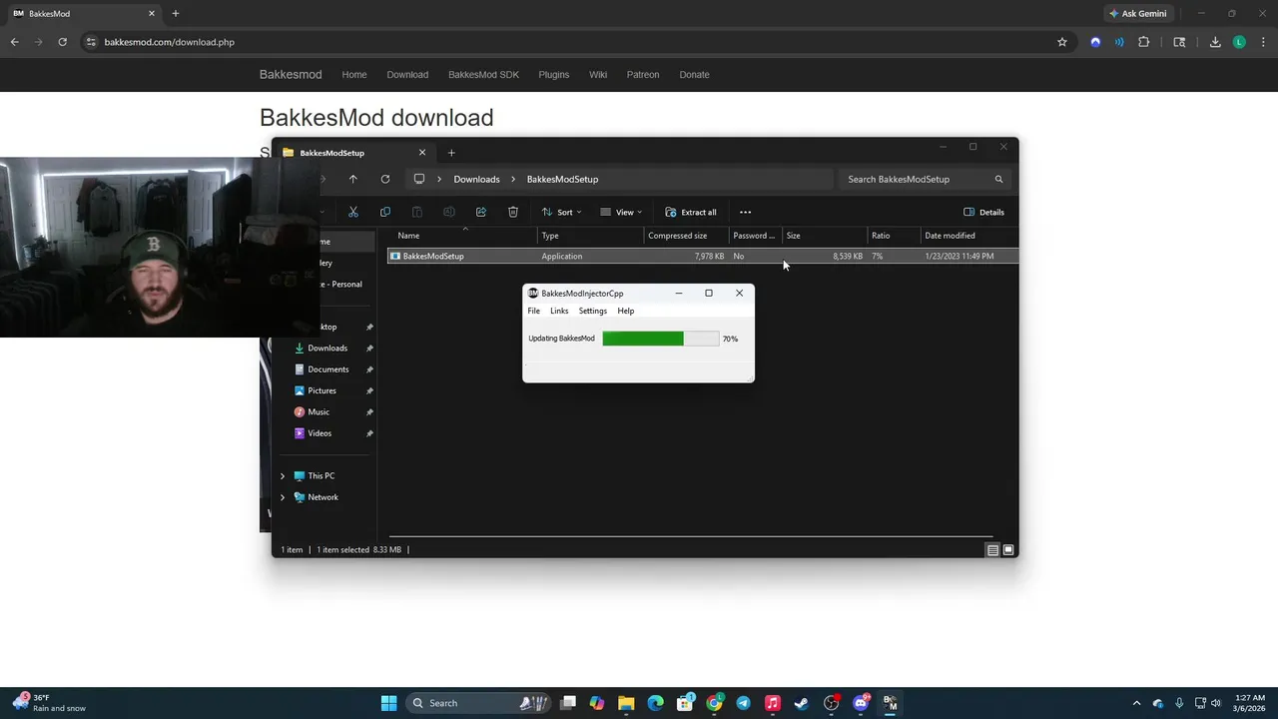The height and width of the screenshot is (719, 1278).
Task: Open the View dropdown in File Explorer
Action: pos(621,212)
